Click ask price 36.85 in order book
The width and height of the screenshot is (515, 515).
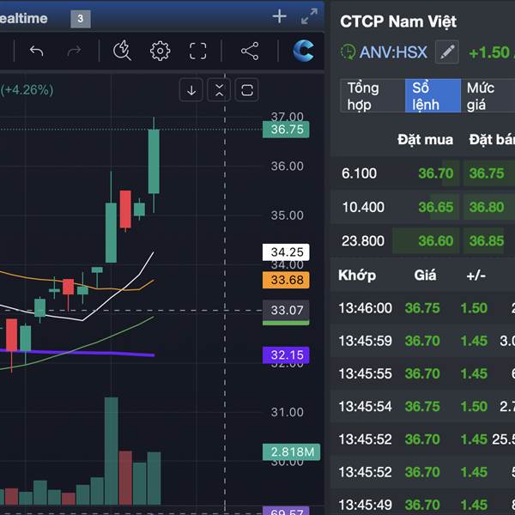[487, 240]
